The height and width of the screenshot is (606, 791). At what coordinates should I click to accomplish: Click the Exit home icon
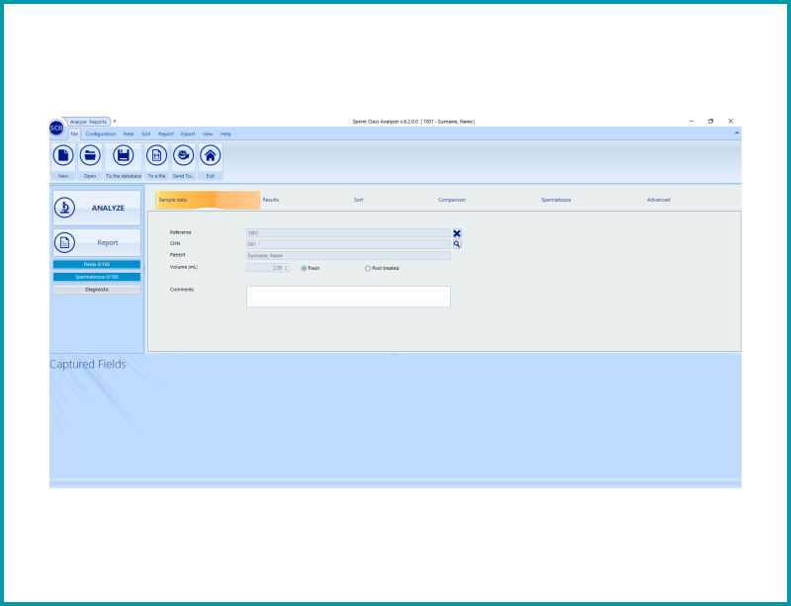tap(210, 155)
